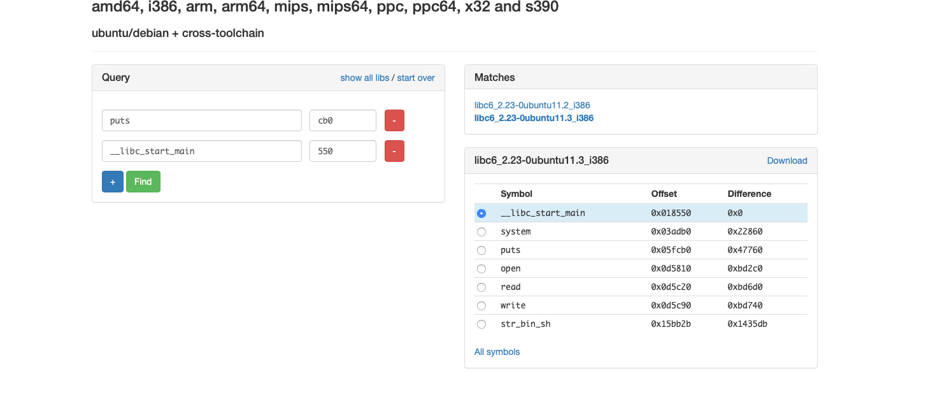Focus the cb0 address field

pos(343,120)
